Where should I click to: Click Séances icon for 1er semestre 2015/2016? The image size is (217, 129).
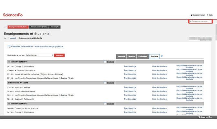[x=105, y=62]
